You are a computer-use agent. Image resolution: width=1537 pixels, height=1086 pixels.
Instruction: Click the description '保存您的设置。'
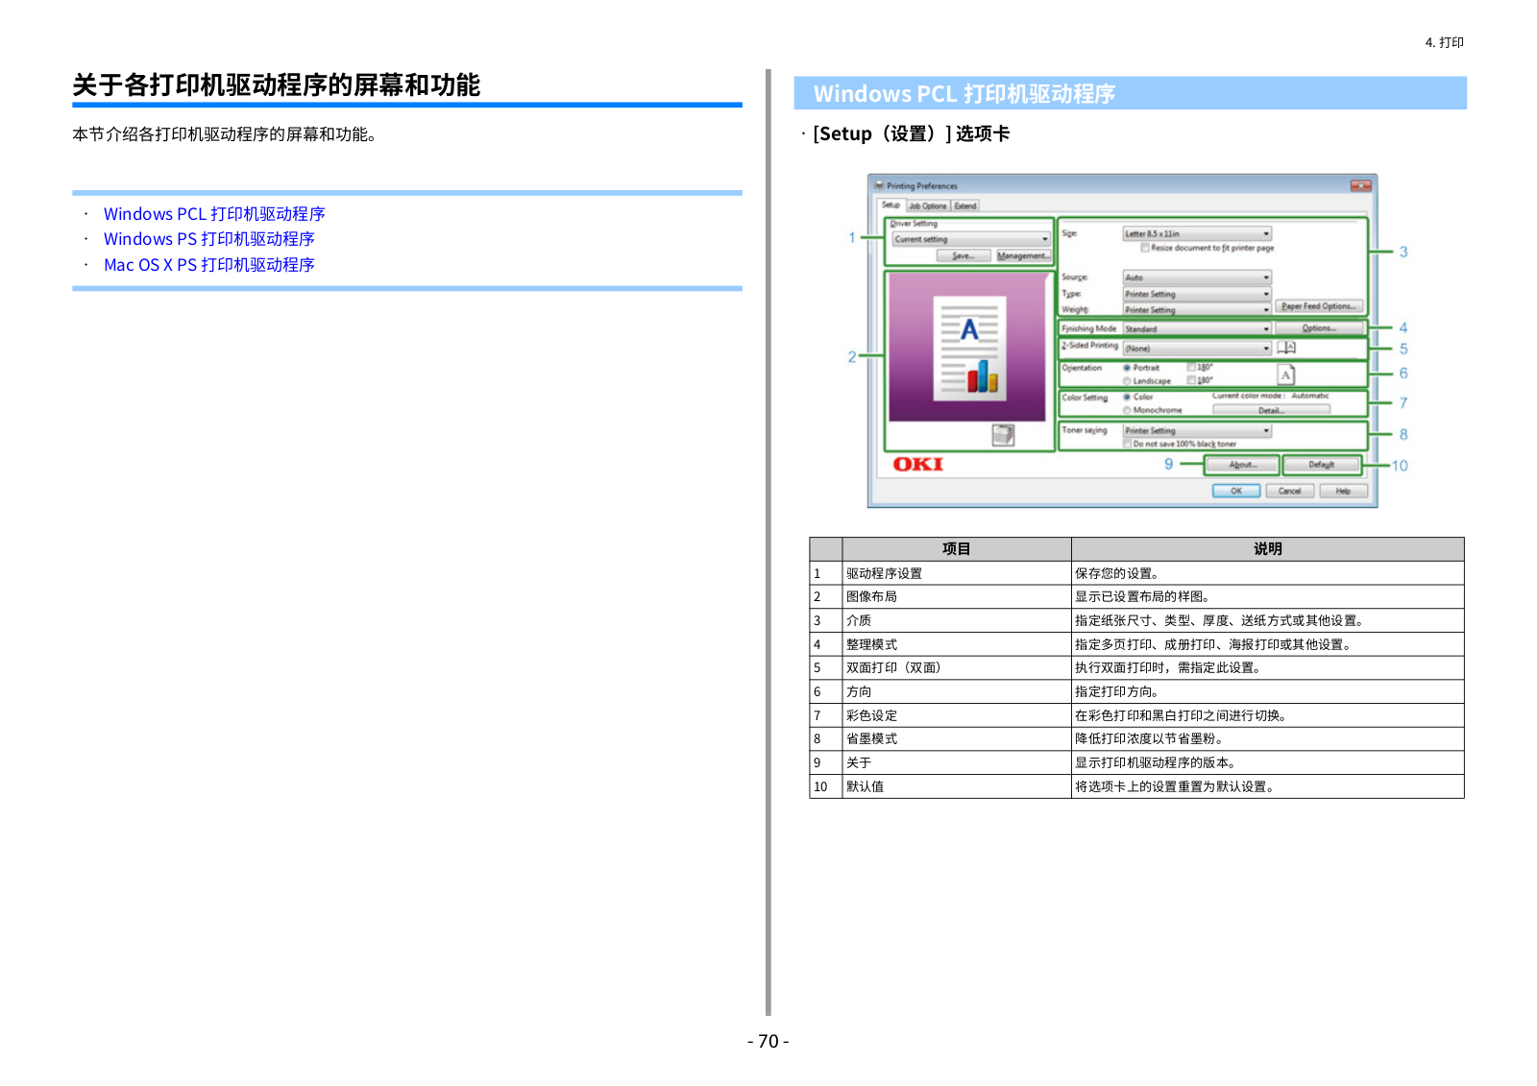(x=1119, y=573)
